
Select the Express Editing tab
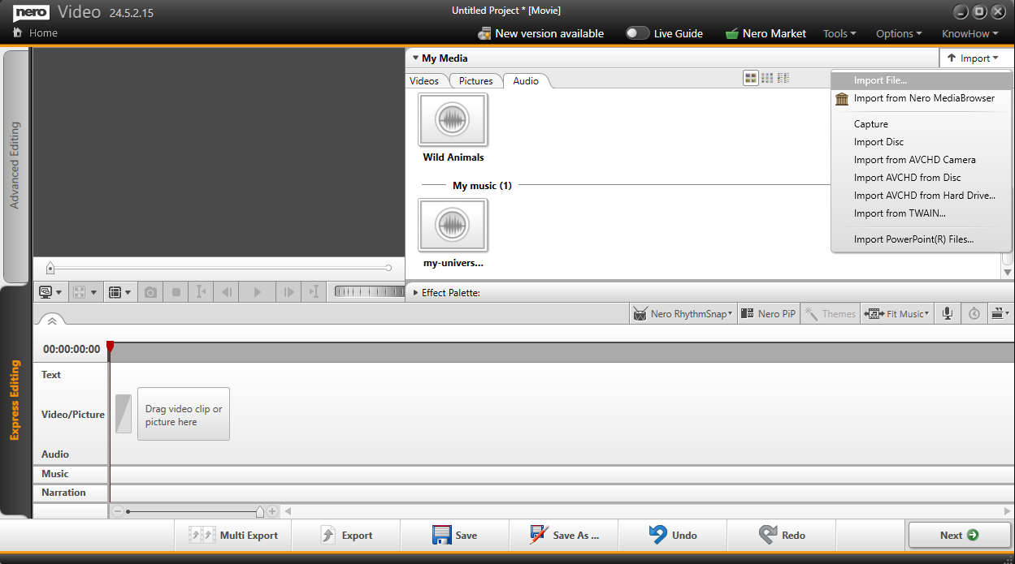[x=15, y=400]
